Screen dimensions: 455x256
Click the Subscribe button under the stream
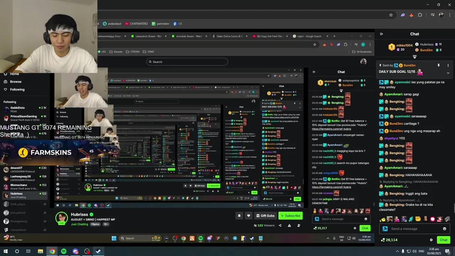[x=290, y=215]
